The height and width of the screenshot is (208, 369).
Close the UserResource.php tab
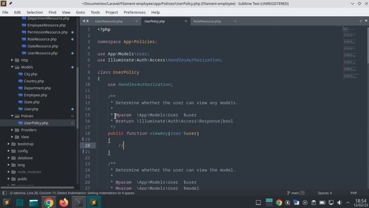pos(137,21)
